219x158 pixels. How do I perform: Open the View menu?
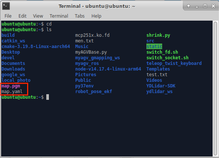click(x=38, y=16)
